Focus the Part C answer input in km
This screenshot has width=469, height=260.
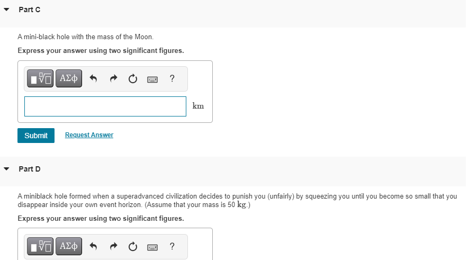(x=105, y=106)
